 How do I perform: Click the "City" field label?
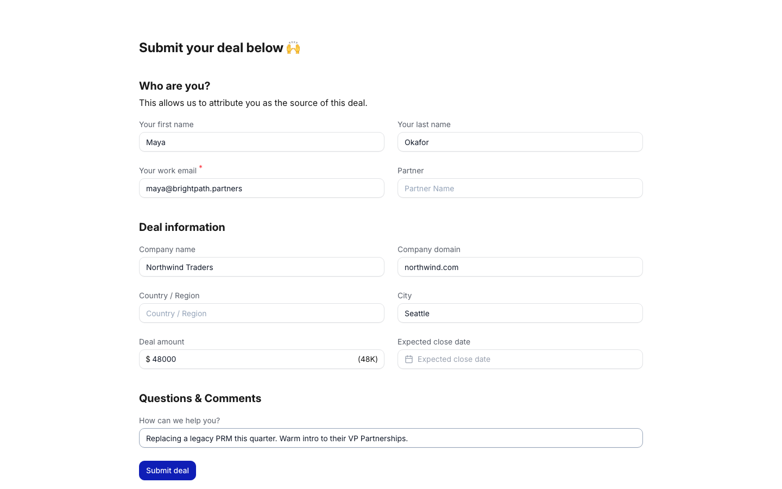coord(405,296)
